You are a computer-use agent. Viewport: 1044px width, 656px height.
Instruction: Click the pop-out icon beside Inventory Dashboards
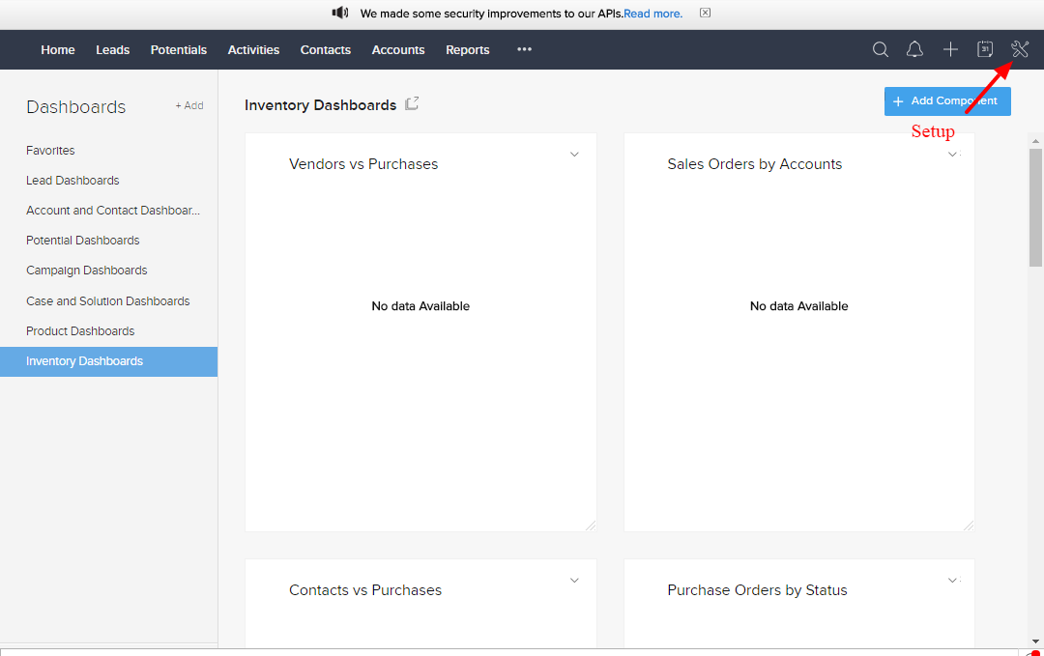[412, 104]
